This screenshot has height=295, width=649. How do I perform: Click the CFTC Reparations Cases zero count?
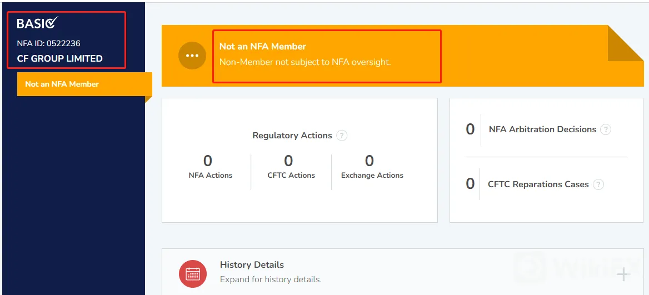click(x=470, y=183)
